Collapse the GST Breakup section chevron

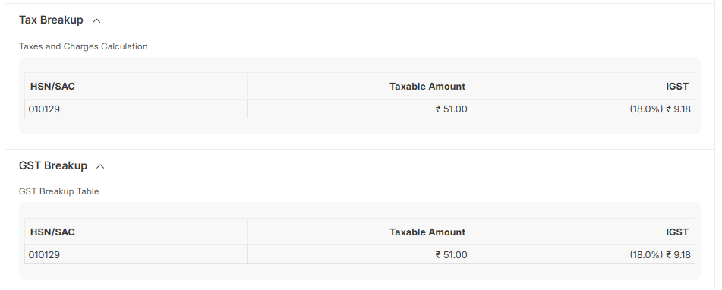(100, 166)
